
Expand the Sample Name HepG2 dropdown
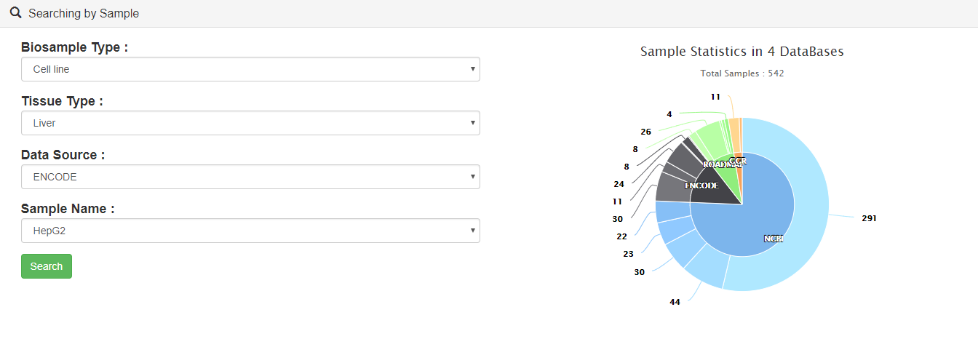(250, 231)
